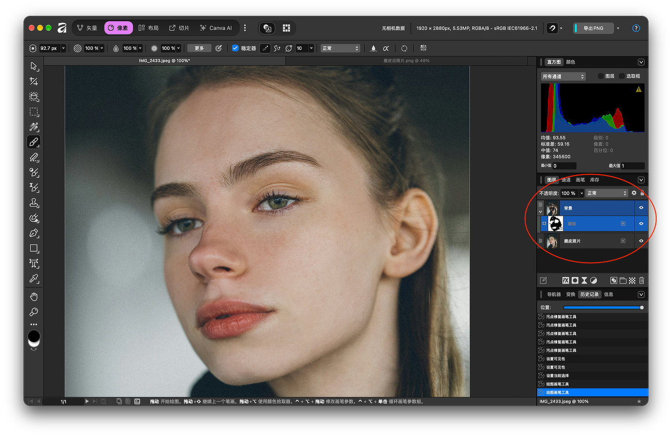Pick the Pen tool
672x437 pixels.
point(34,233)
